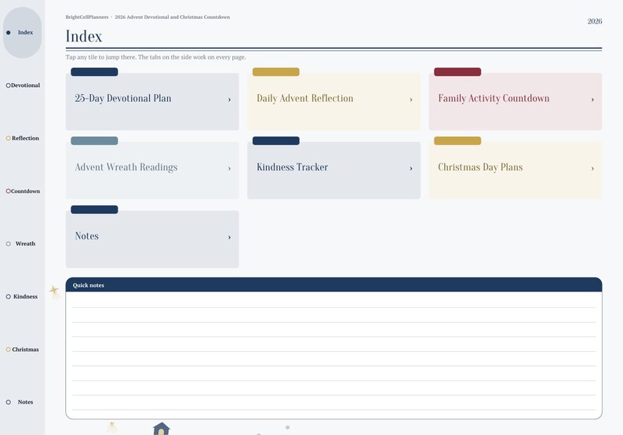Open the Christmas Day Plans tile
This screenshot has width=623, height=435.
pos(516,170)
